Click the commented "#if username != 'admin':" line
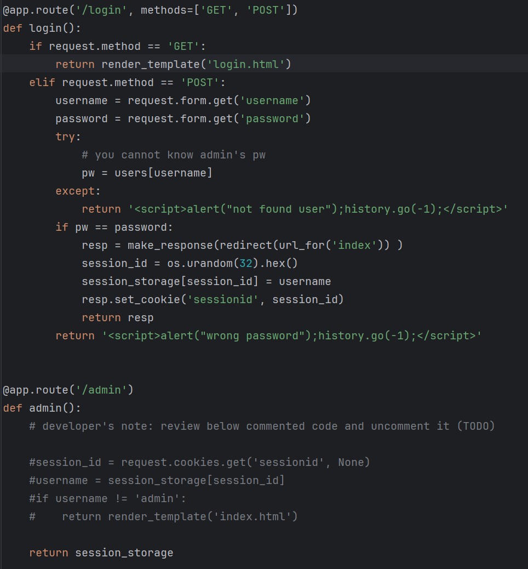Viewport: 528px width, 569px height. tap(108, 499)
